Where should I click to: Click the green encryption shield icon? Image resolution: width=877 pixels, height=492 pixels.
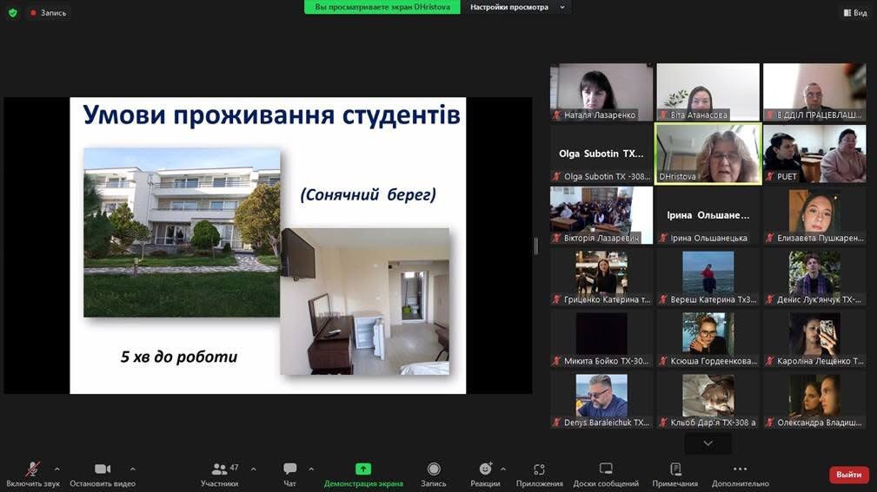click(x=12, y=12)
